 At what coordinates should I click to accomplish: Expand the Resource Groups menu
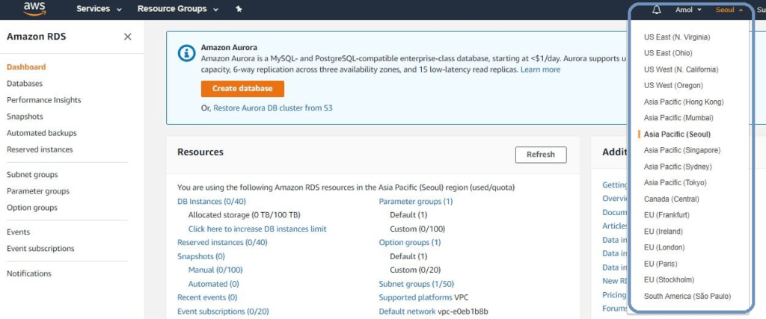[x=178, y=9]
